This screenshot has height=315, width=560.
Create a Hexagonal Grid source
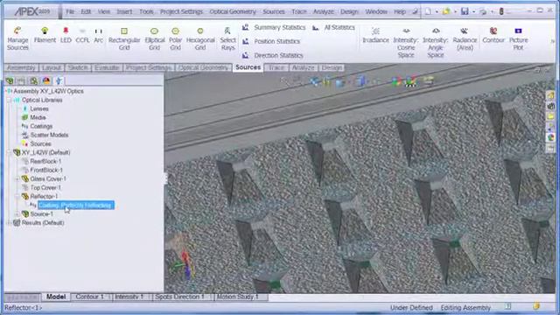[x=200, y=38]
